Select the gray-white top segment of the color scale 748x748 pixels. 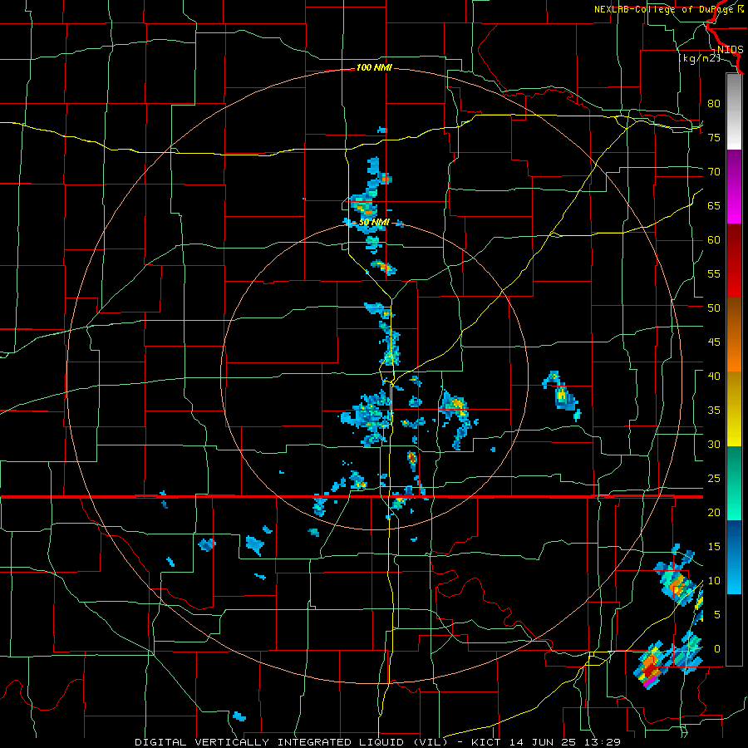(734, 111)
